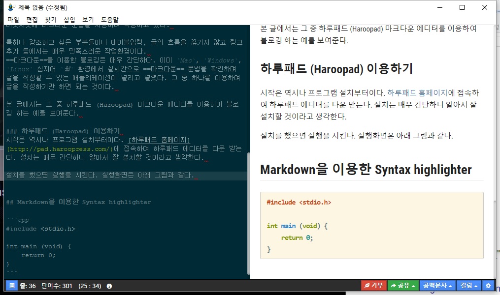Click the ```cpp code fence line
The height and width of the screenshot is (295, 500).
tap(18, 220)
